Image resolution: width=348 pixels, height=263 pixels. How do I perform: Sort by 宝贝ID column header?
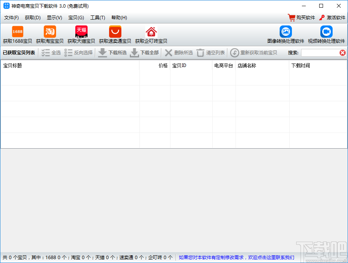coord(191,65)
